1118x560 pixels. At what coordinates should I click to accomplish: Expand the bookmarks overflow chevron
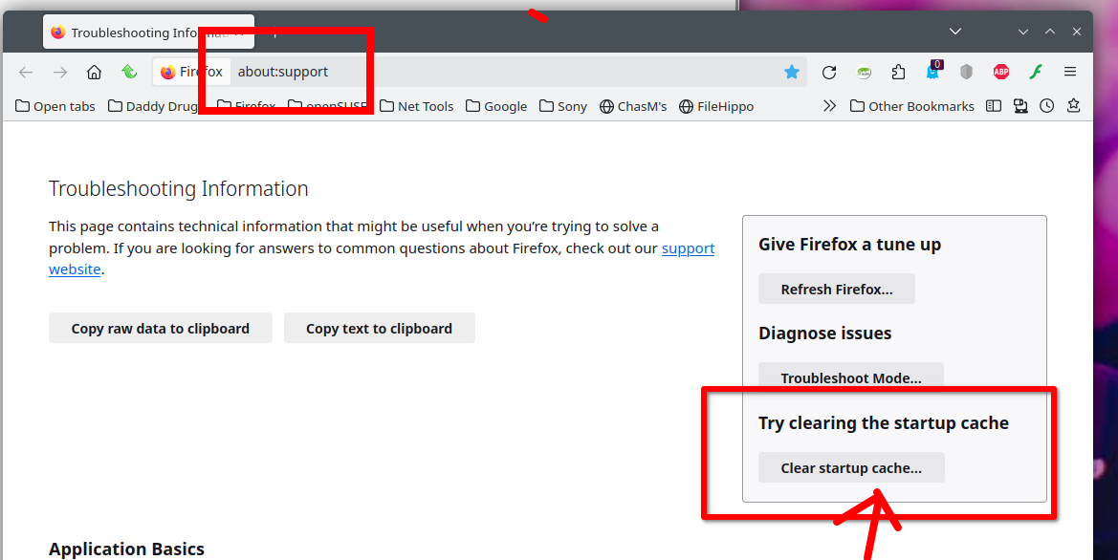(x=829, y=106)
